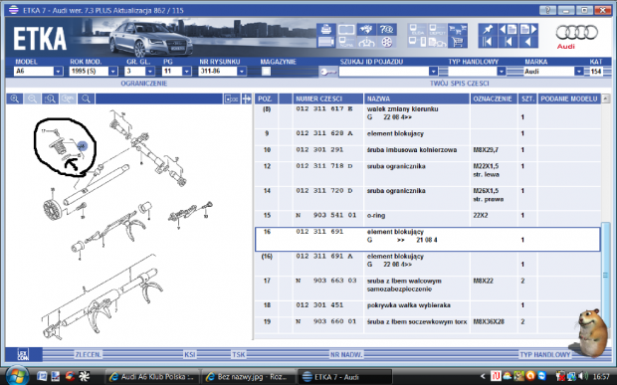The height and width of the screenshot is (385, 617).
Task: Click the four-way arrows pan toggle
Action: [247, 99]
